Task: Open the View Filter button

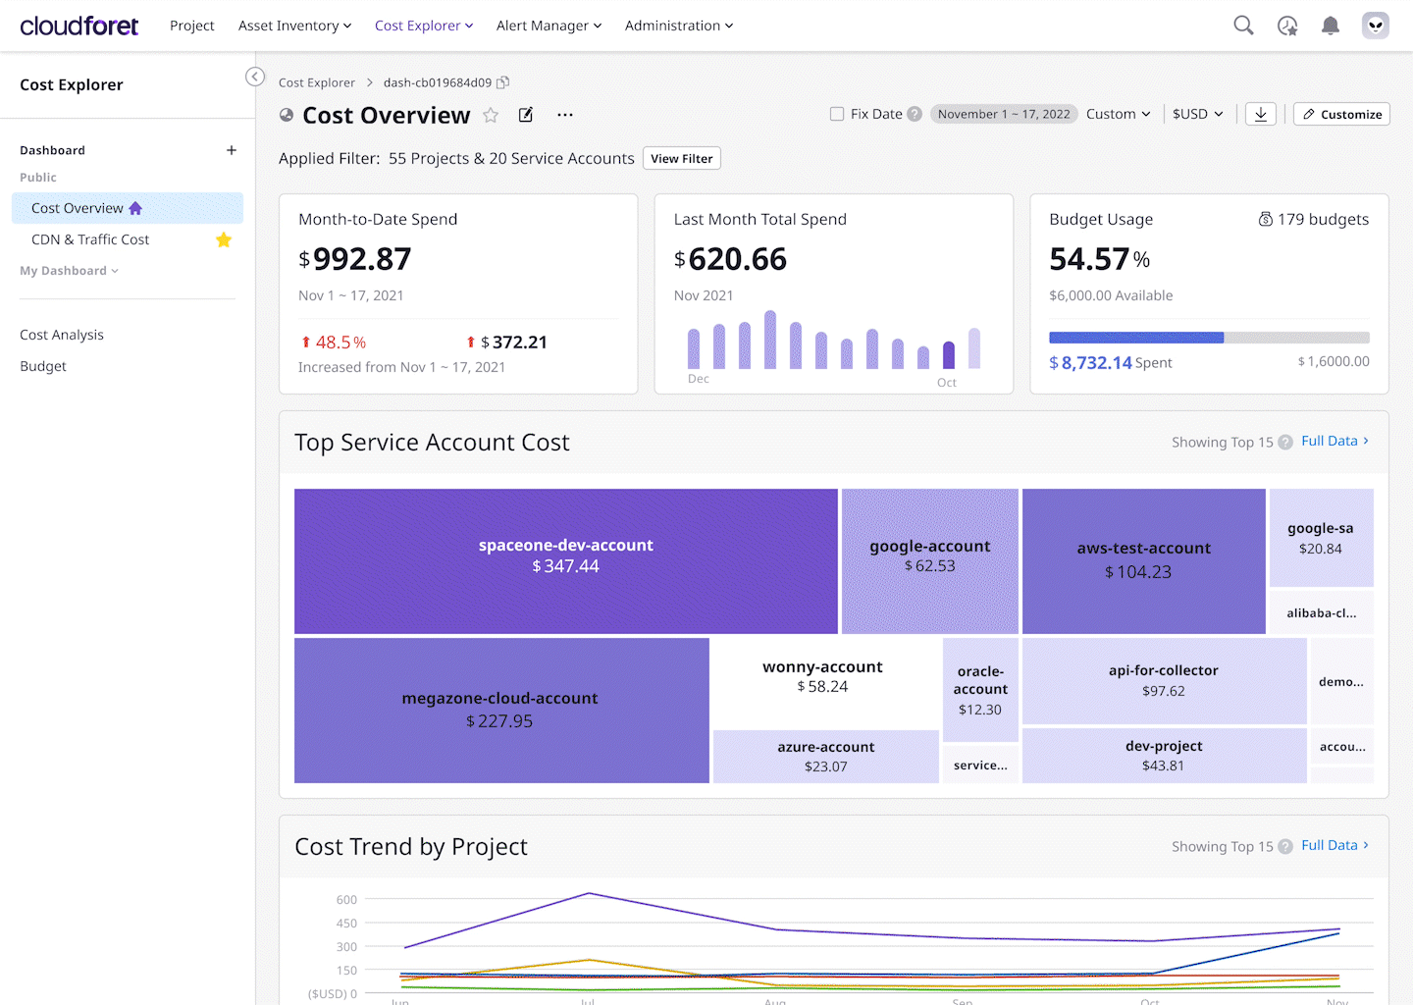Action: 681,158
